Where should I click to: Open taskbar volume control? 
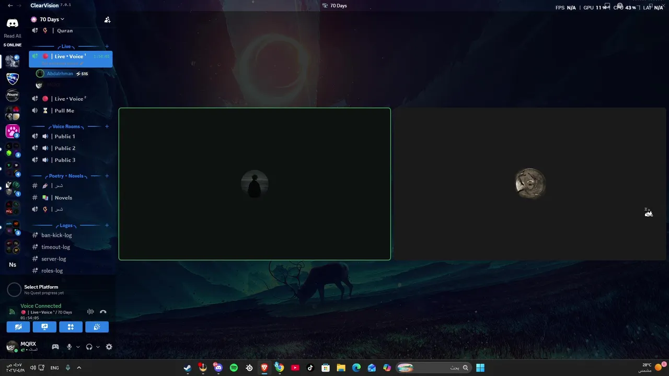(33, 368)
